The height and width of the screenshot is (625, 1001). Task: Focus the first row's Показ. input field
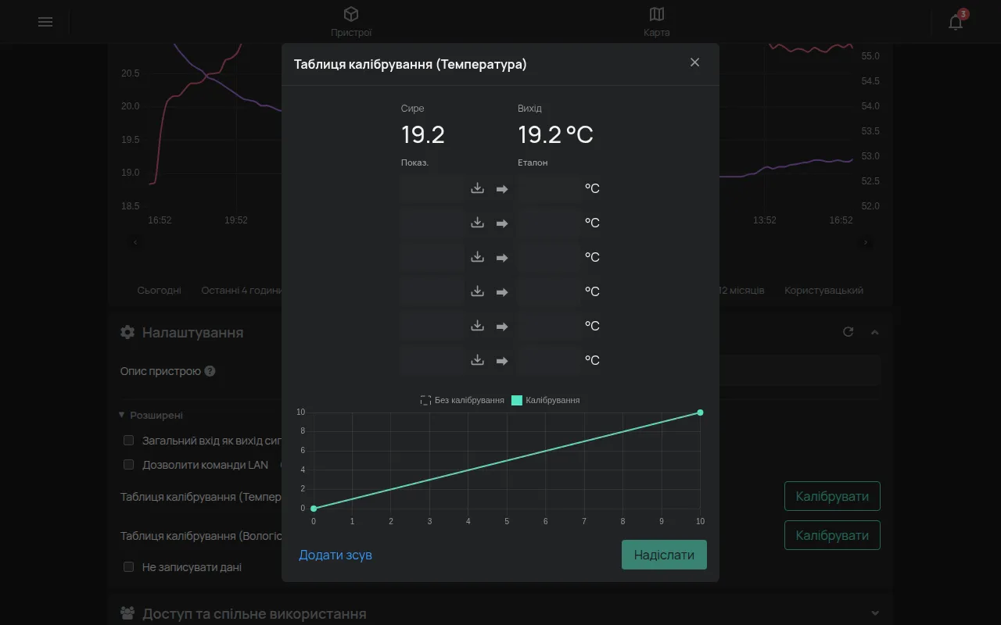click(432, 188)
